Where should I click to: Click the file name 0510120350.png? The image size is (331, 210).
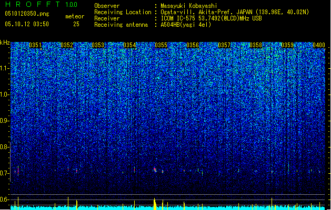click(27, 14)
